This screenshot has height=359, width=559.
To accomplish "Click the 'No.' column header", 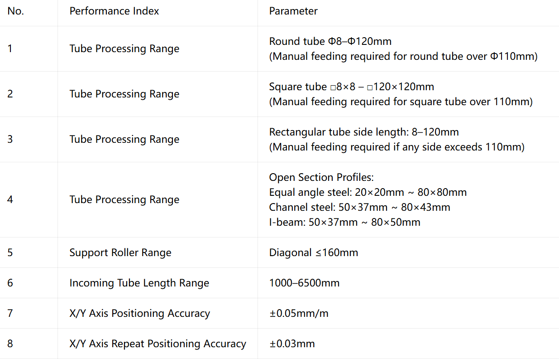I will (x=16, y=11).
